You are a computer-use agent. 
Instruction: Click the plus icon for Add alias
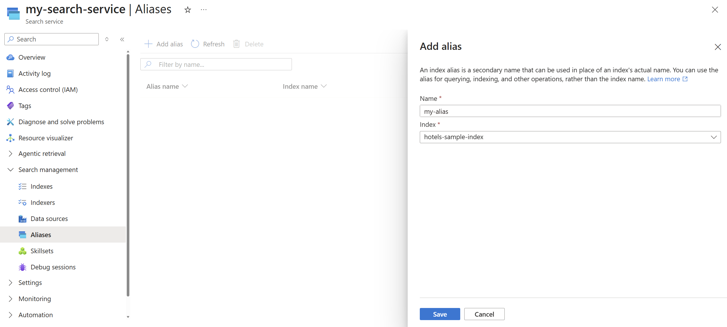[148, 44]
